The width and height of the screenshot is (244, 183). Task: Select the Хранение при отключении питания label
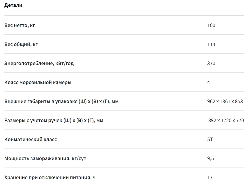(50, 177)
